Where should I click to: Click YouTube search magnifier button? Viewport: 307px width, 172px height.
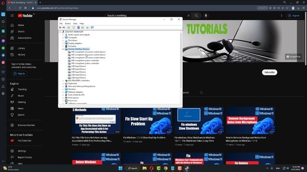point(196,16)
